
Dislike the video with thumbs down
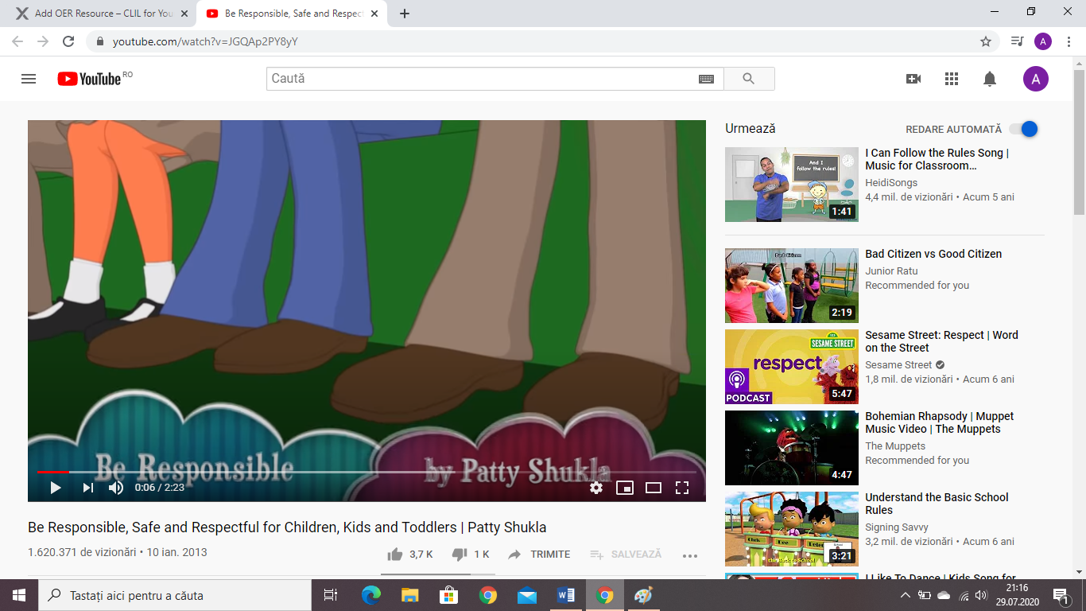tap(460, 555)
